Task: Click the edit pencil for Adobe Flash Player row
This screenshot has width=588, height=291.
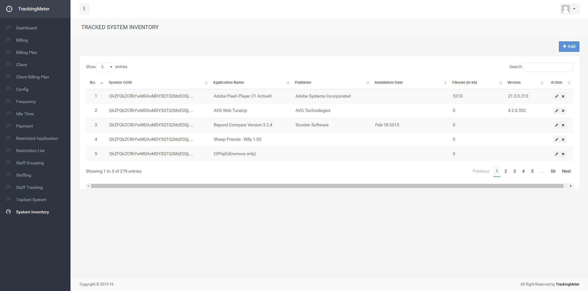Action: point(556,96)
